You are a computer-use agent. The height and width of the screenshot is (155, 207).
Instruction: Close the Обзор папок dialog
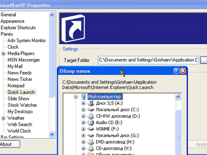183,71
